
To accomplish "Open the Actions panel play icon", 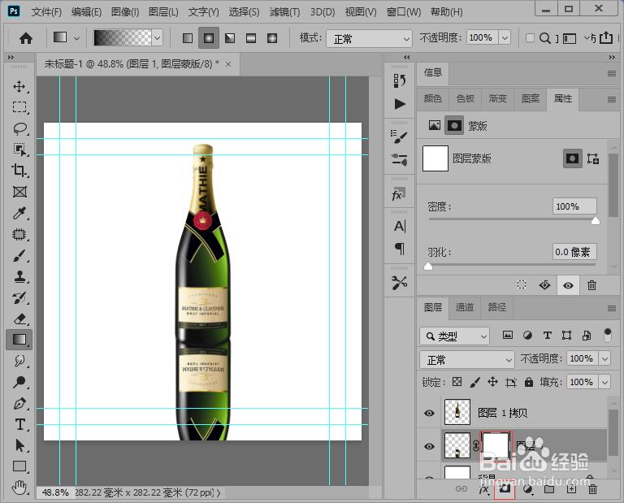I will click(400, 104).
